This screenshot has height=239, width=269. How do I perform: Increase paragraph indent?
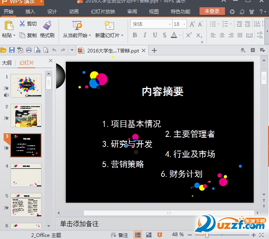click(248, 24)
